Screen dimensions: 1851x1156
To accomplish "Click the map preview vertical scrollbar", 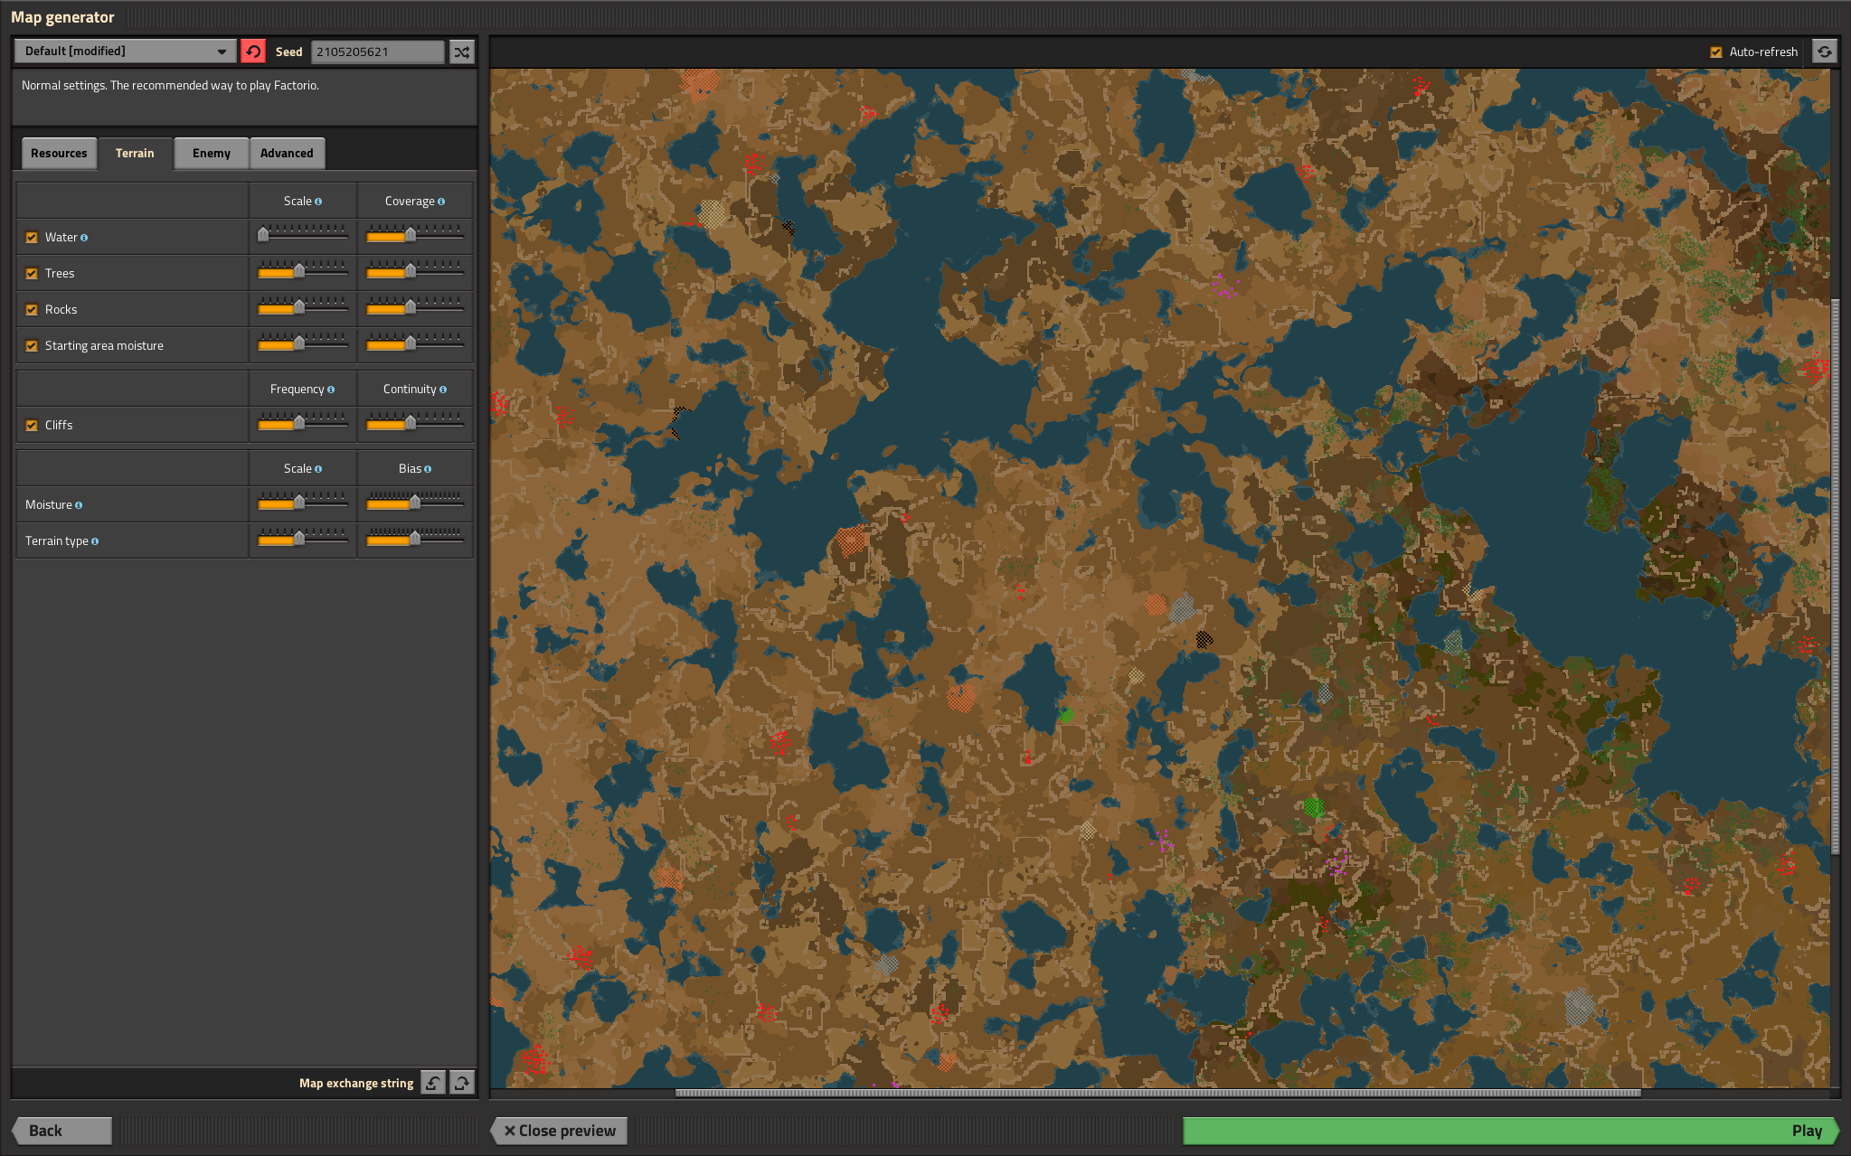I will tap(1835, 577).
